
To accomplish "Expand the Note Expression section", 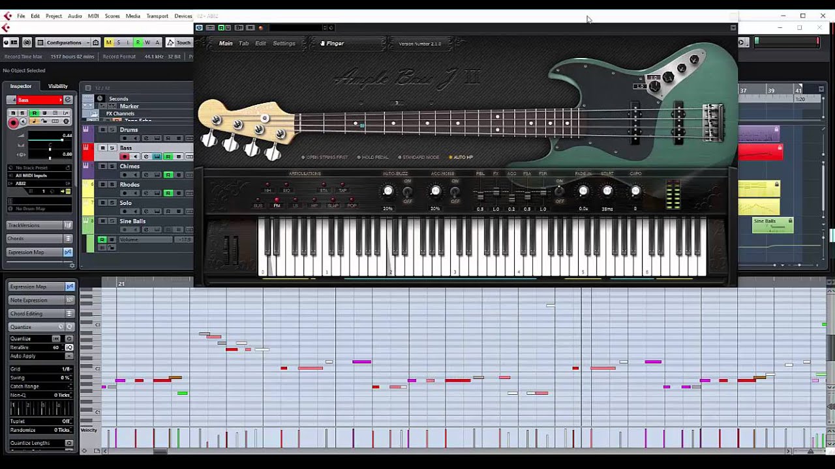I will point(42,300).
